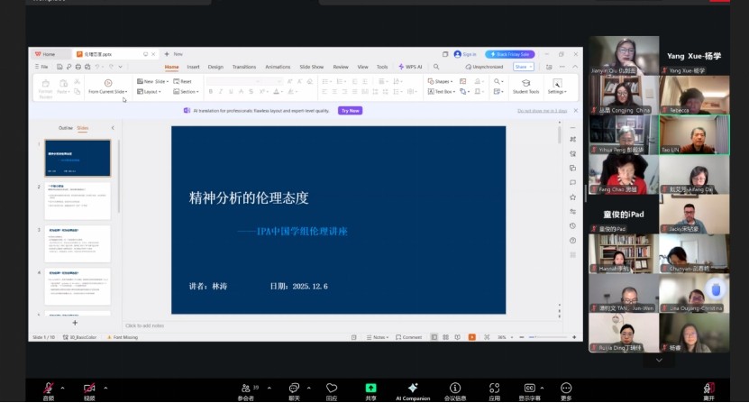The image size is (749, 403).
Task: Click the reactions (回应) heart icon
Action: point(332,388)
